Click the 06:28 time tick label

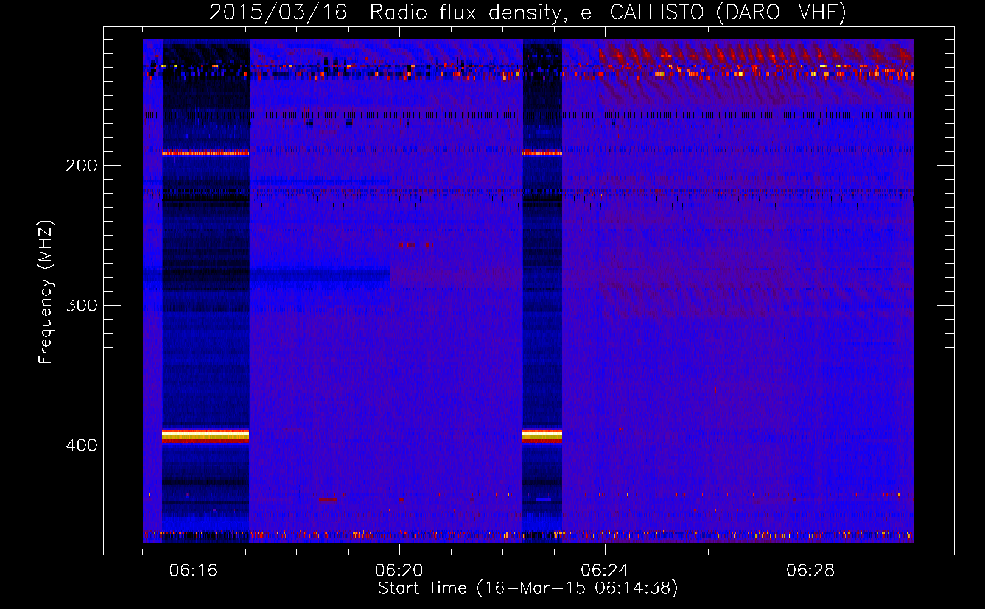(x=811, y=571)
